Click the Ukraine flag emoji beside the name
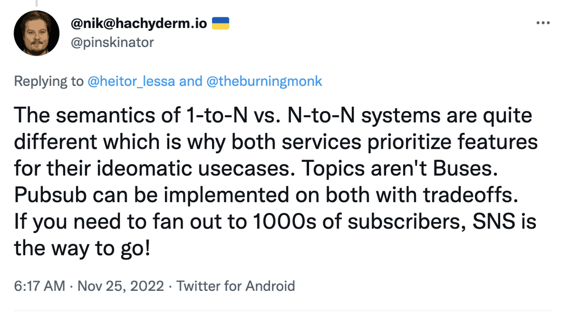This screenshot has height=316, width=561. click(x=220, y=24)
